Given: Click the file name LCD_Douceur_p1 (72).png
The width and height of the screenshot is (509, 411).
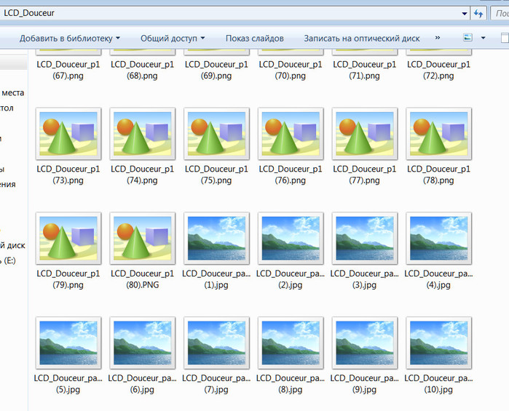Looking at the screenshot, I should point(438,70).
